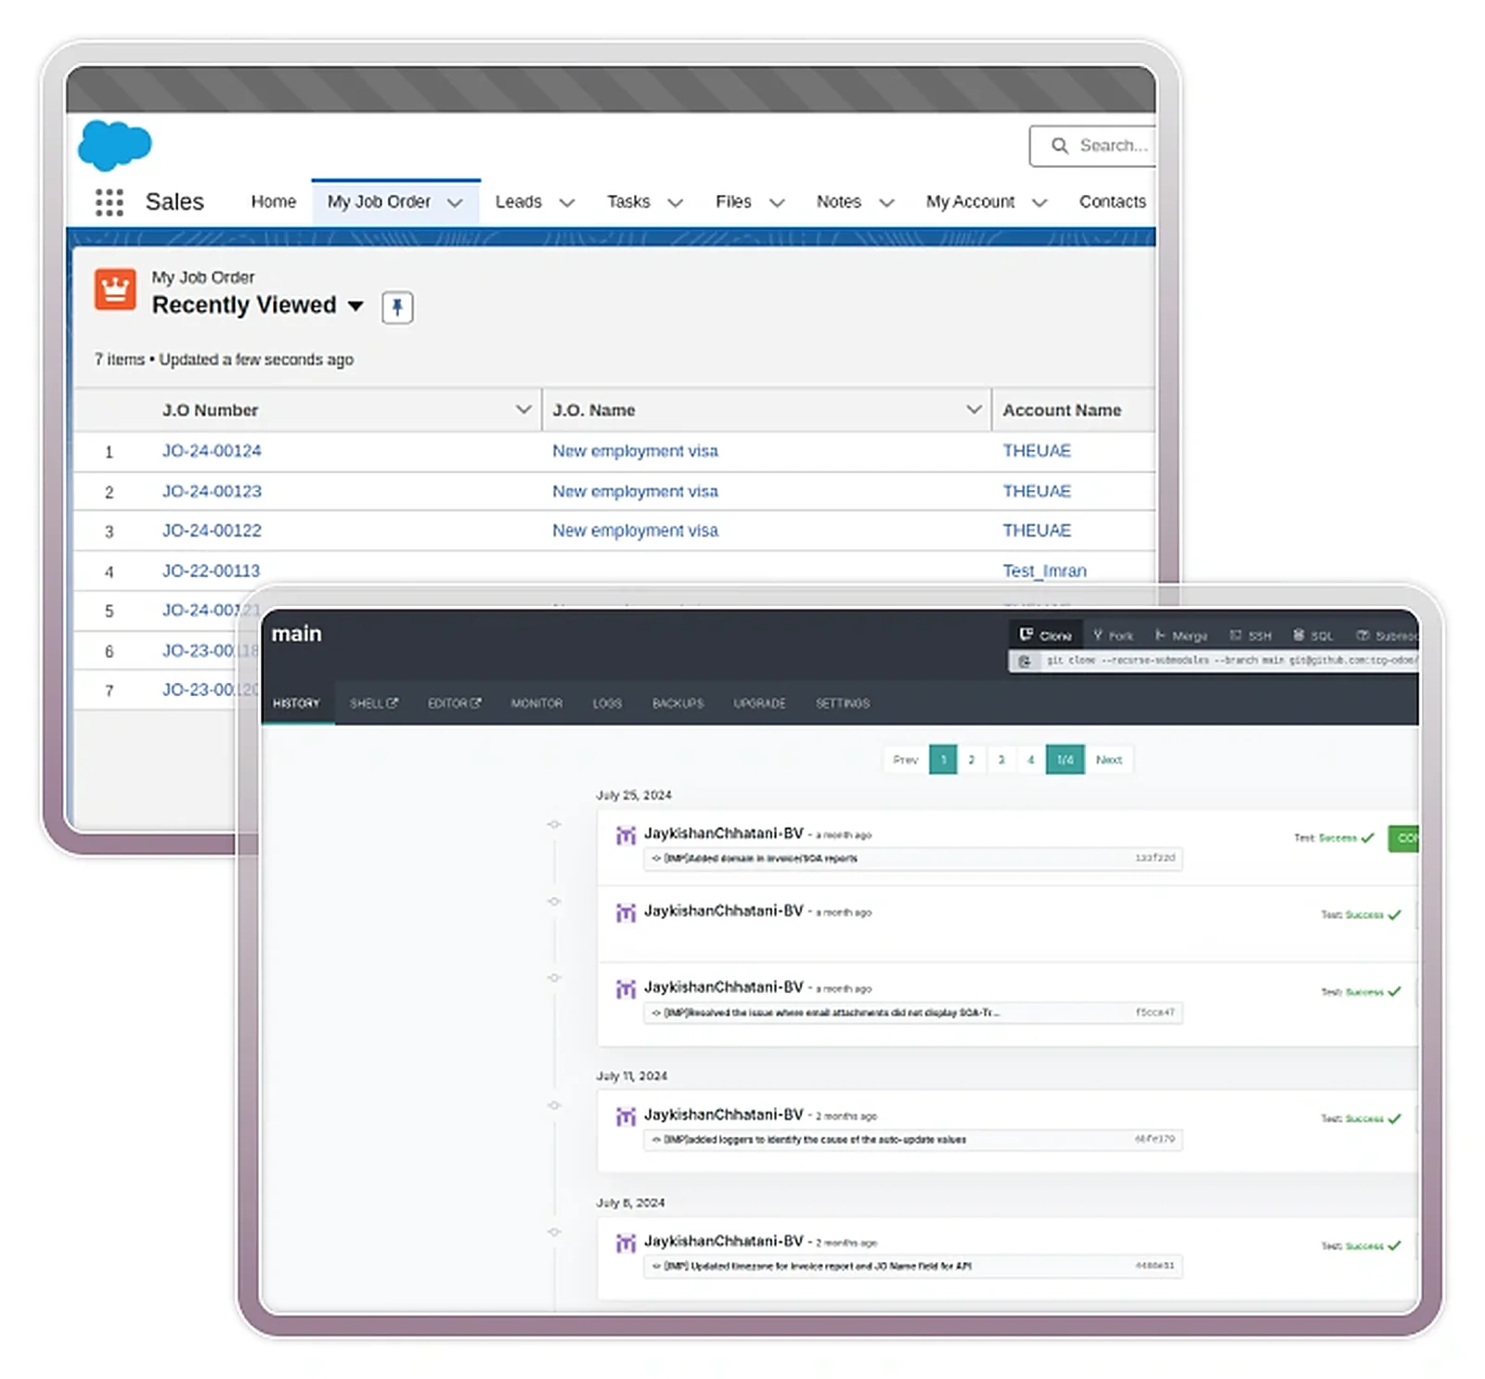Go to the Prev page of history
Image resolution: width=1485 pixels, height=1379 pixels.
tap(905, 760)
